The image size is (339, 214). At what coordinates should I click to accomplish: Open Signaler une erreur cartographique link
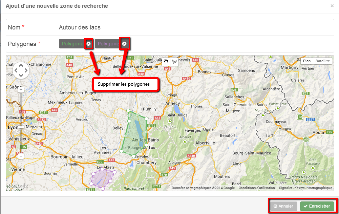[305, 188]
